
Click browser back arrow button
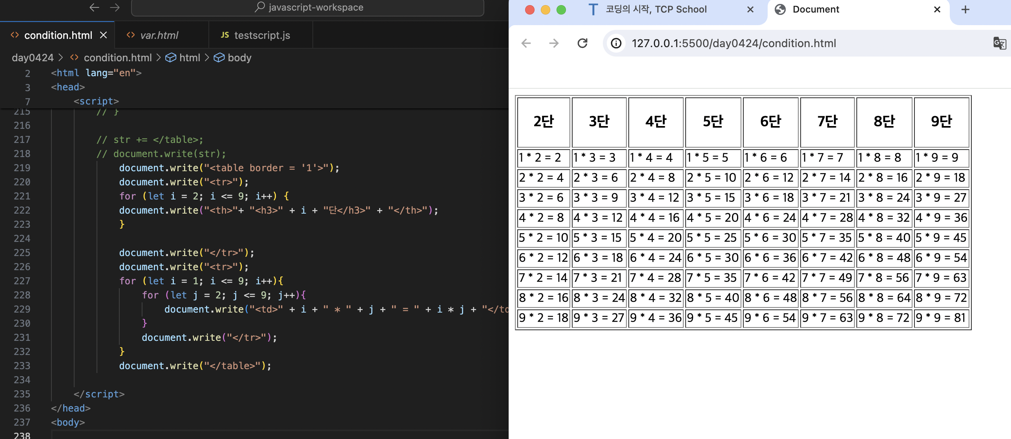pyautogui.click(x=526, y=43)
